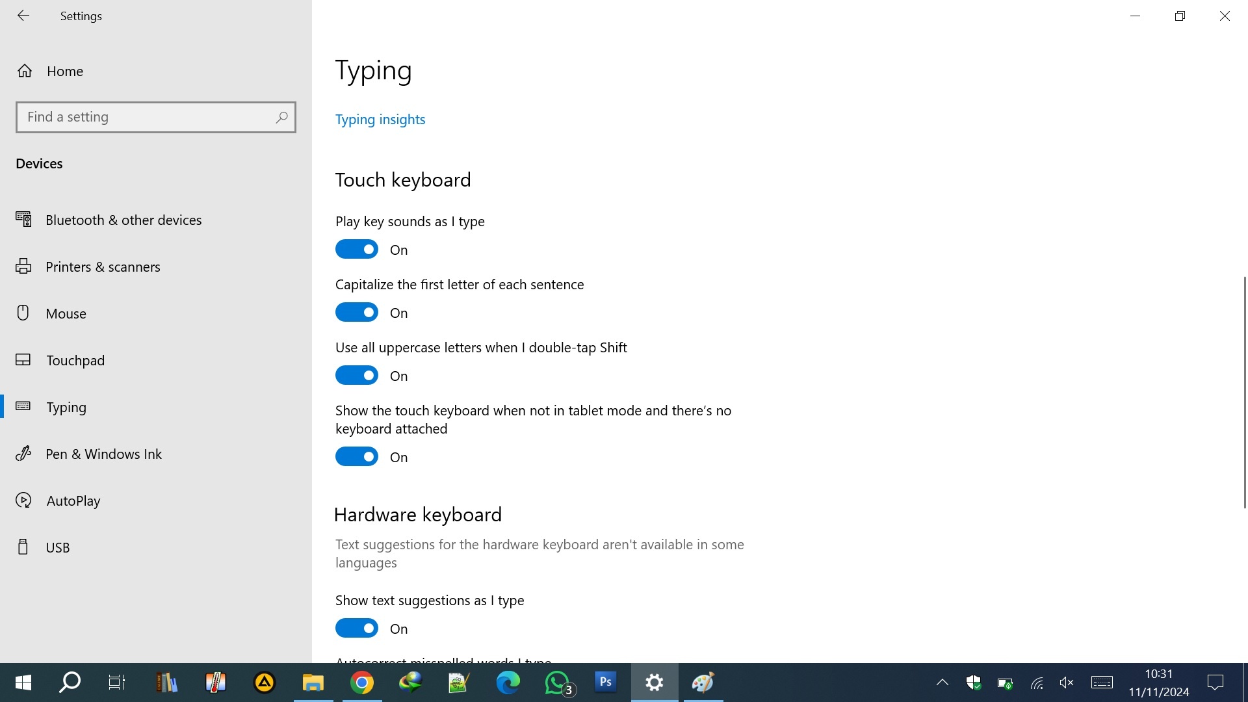Open the Typing insights link

[380, 120]
